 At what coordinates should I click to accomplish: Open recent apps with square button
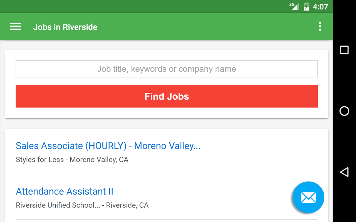pyautogui.click(x=344, y=50)
